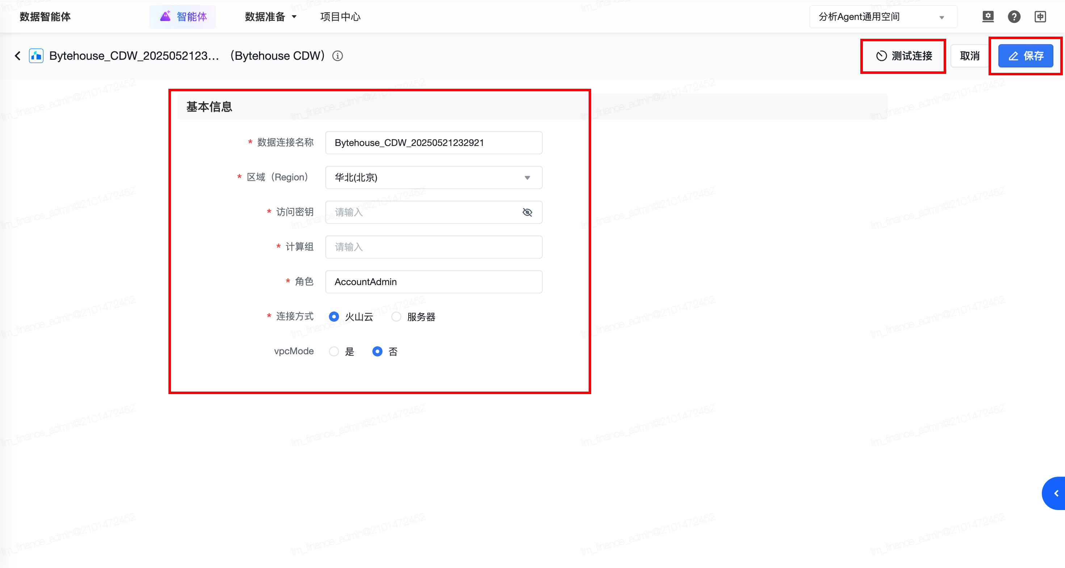Click the truncated Bytehouse_CDW connection title
The width and height of the screenshot is (1065, 568).
(134, 56)
